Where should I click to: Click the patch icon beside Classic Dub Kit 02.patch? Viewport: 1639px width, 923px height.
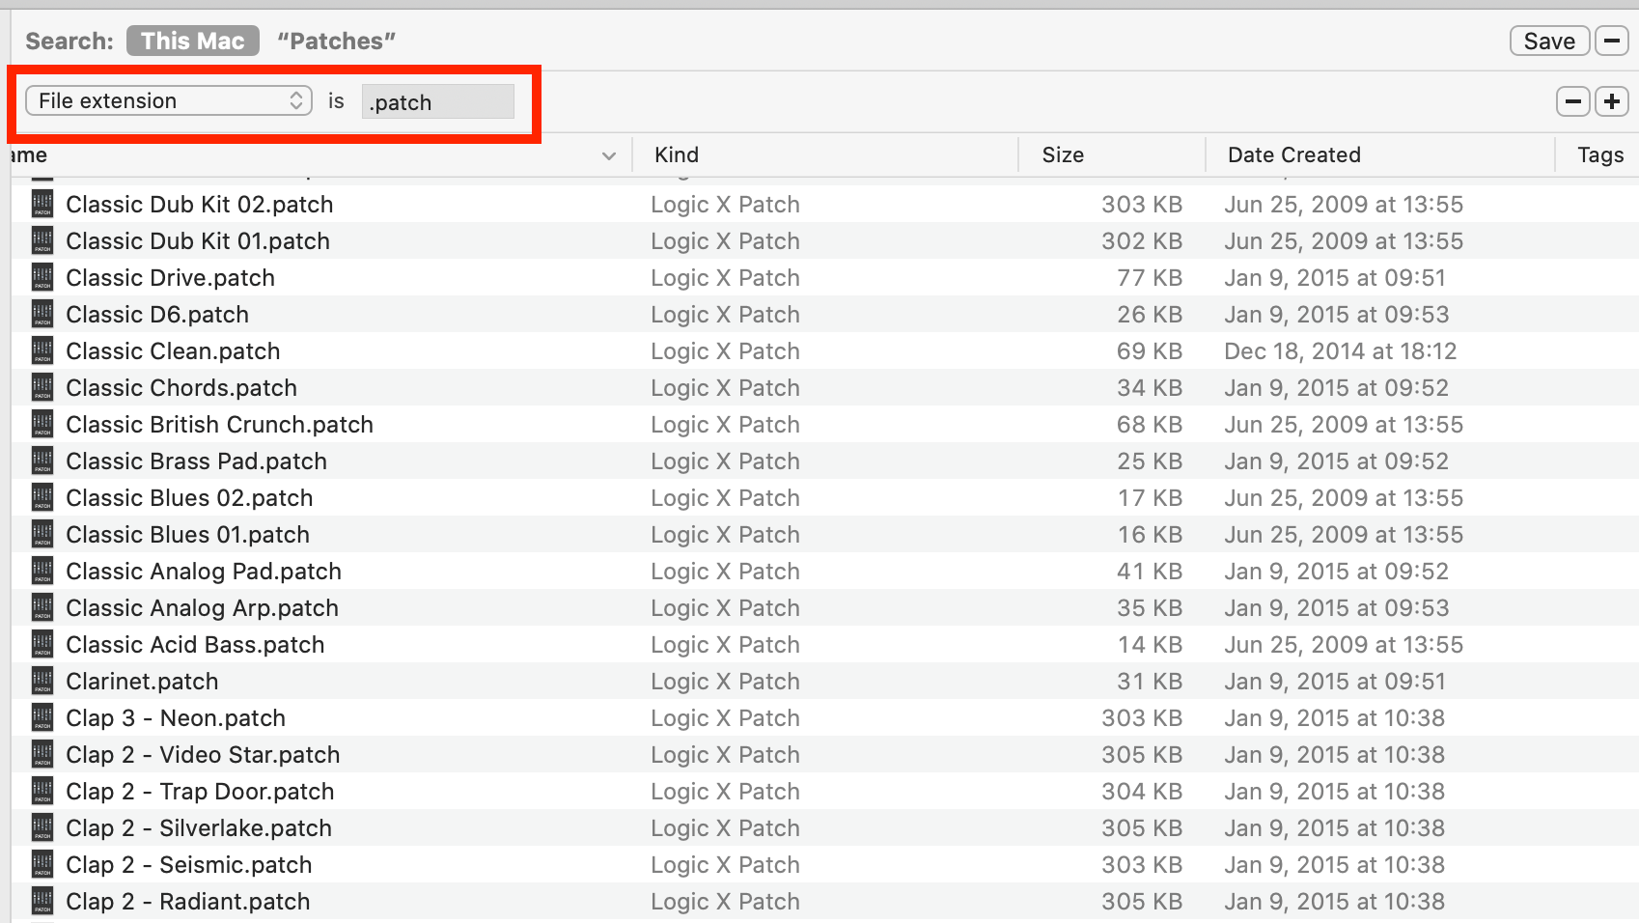[x=42, y=204]
